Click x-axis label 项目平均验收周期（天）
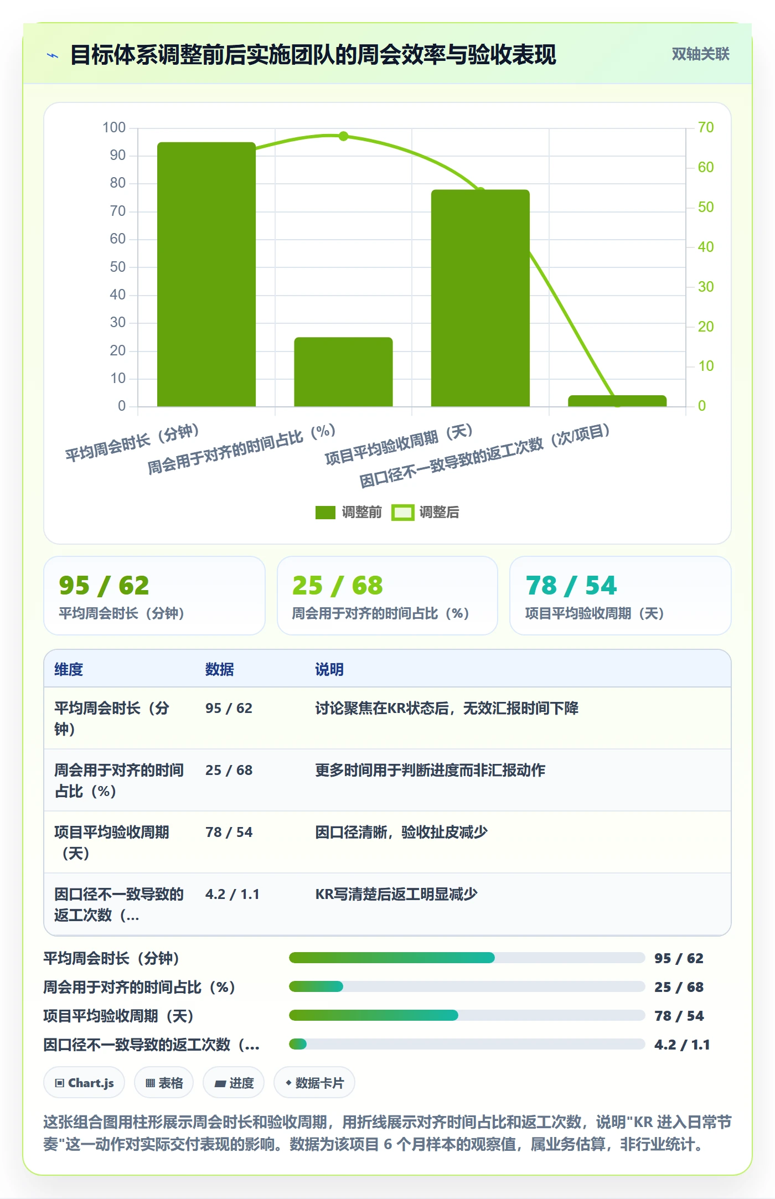Image resolution: width=775 pixels, height=1199 pixels. pos(399,445)
